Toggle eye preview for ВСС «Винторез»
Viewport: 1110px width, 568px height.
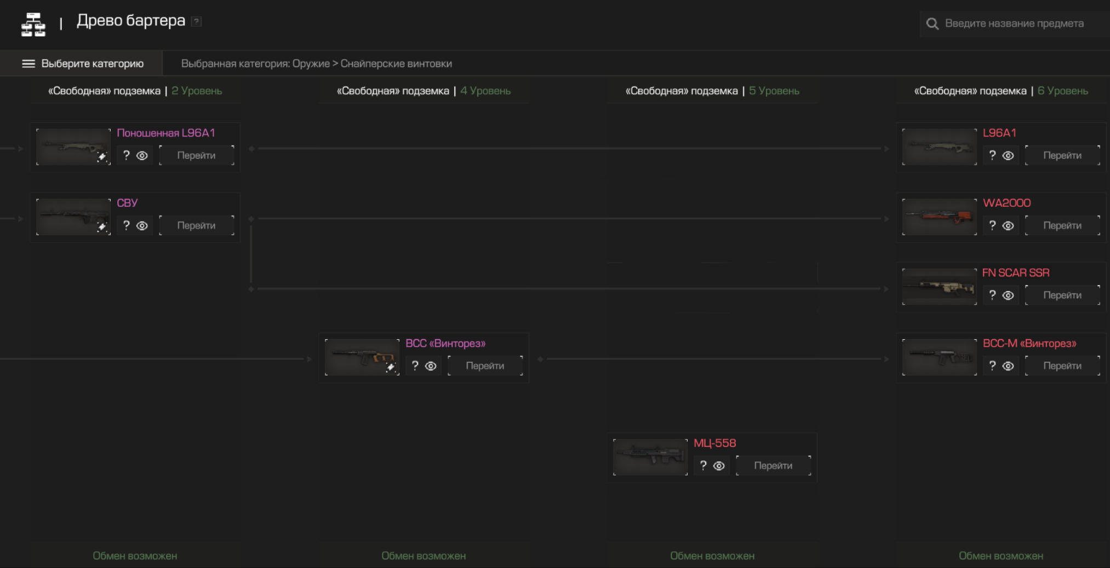[x=431, y=366]
